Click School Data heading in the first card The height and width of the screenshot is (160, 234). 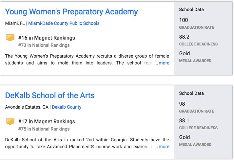191,9
